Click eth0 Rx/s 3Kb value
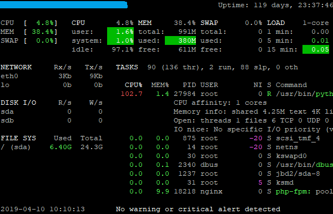Viewport: 333px width, 214px height. (65, 76)
